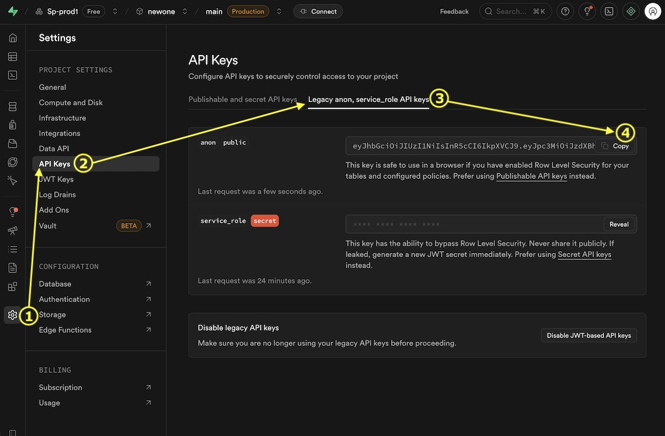Switch to Publishable and secret API keys tab
665x436 pixels.
243,99
